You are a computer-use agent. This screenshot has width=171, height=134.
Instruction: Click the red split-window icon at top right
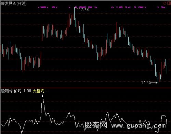(169, 3)
